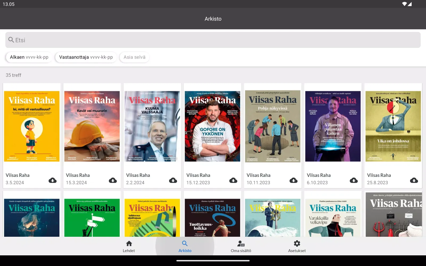426x266 pixels.
Task: Open the Suhteessa sijoittajaan yellow cover
Action: pyautogui.click(x=152, y=218)
